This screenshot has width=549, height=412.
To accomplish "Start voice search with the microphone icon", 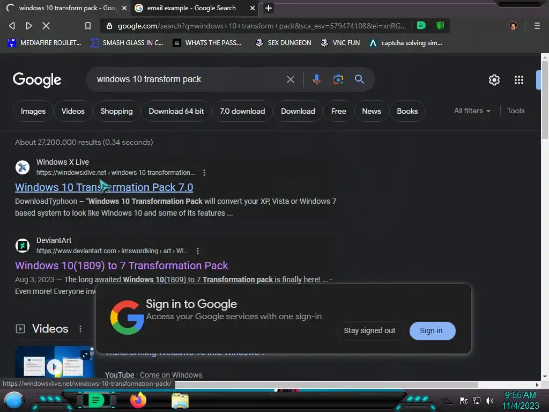I will pyautogui.click(x=316, y=79).
